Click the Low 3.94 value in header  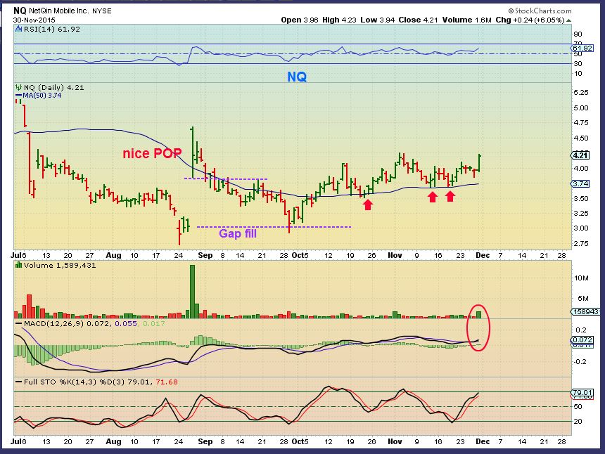(x=377, y=20)
